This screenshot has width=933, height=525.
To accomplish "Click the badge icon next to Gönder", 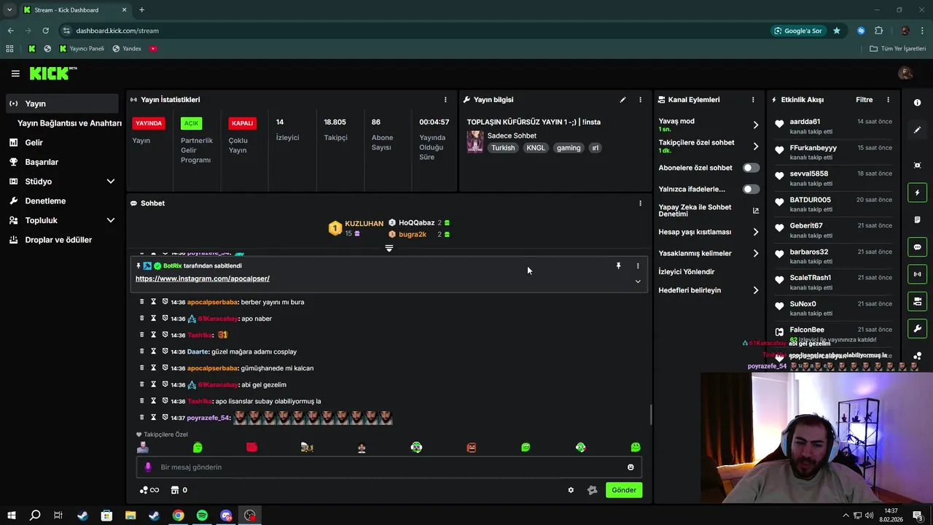I will tap(592, 490).
